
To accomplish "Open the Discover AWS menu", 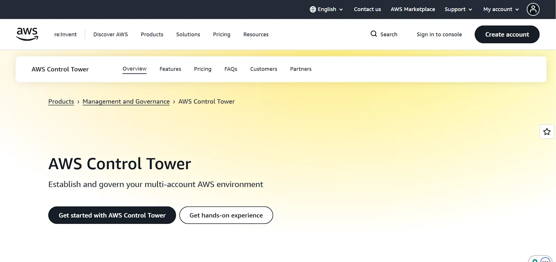I will 111,34.
